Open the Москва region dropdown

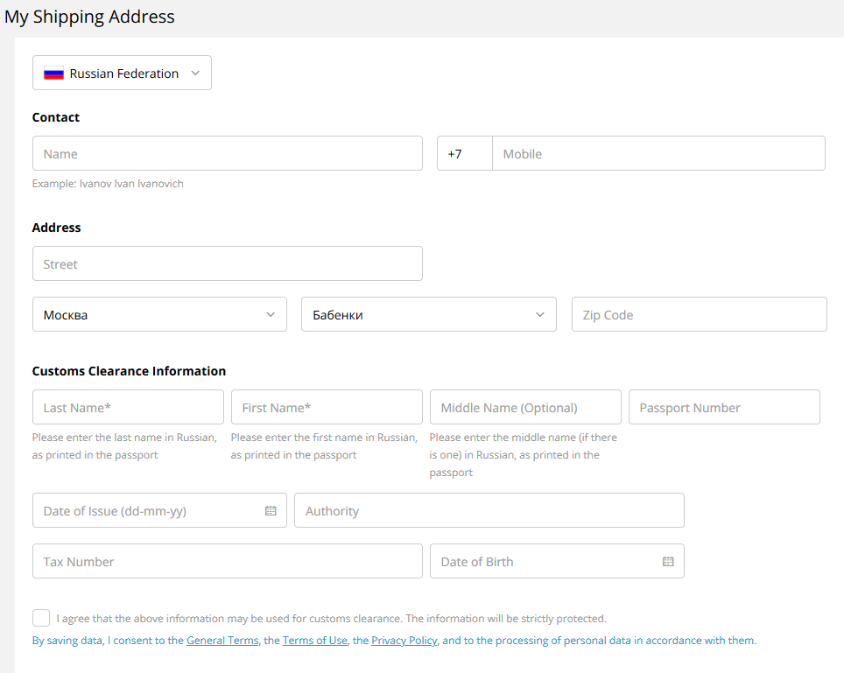[x=159, y=314]
